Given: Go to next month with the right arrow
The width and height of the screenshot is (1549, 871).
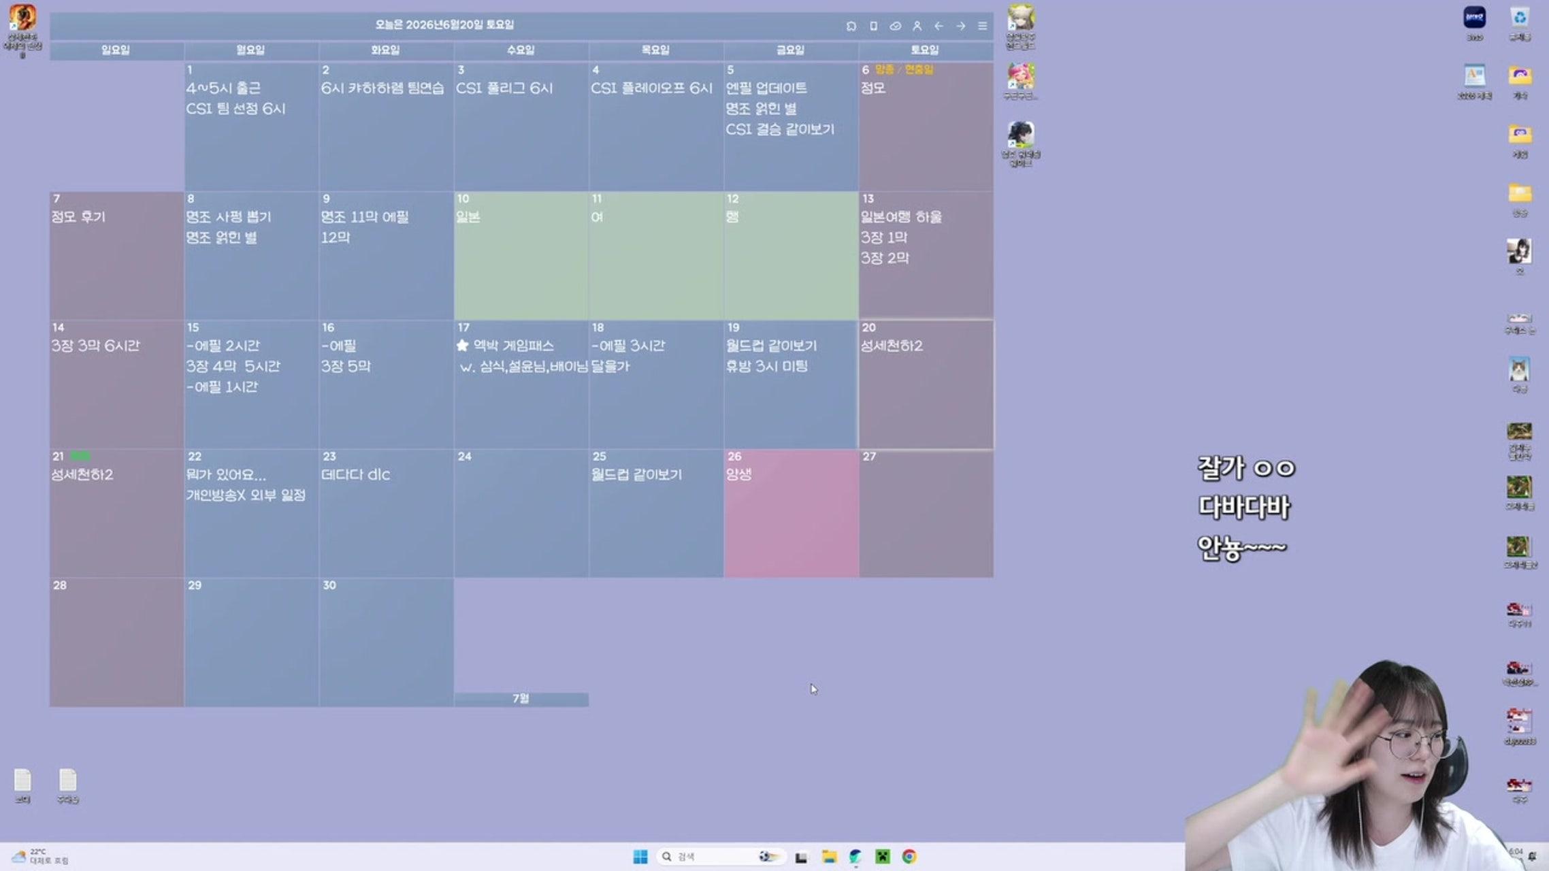Looking at the screenshot, I should click(960, 26).
